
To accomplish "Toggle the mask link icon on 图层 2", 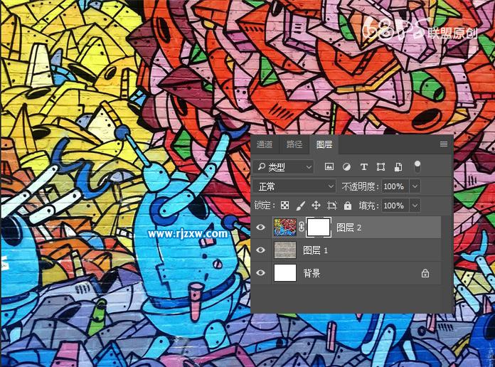I will (302, 227).
